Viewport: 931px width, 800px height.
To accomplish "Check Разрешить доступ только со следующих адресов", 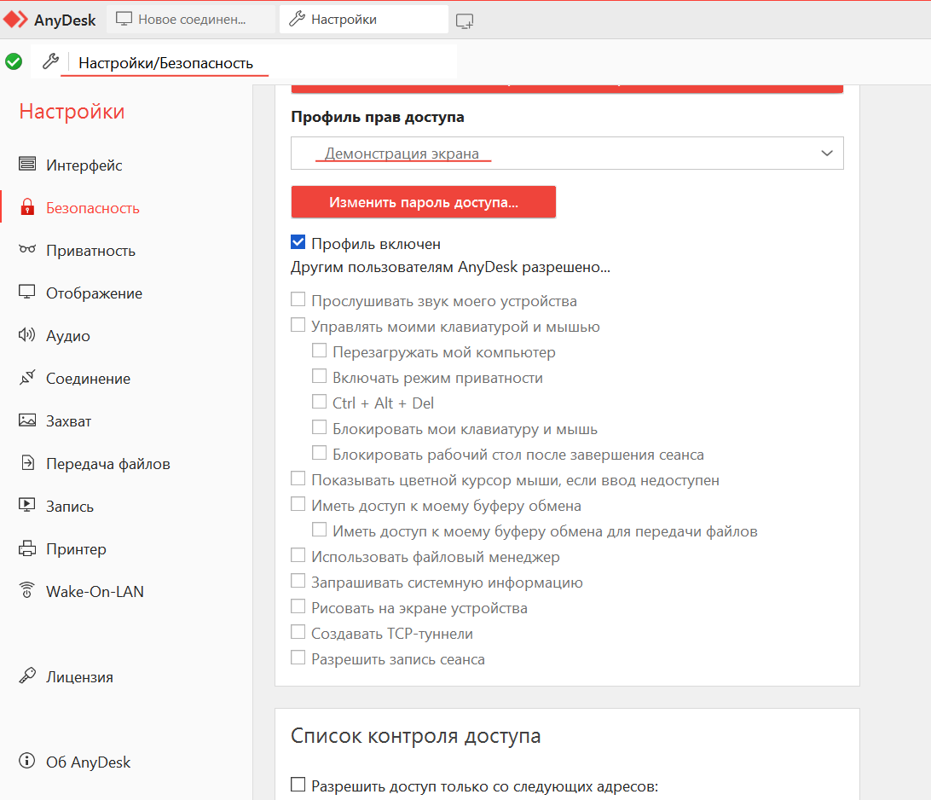I will coord(298,785).
